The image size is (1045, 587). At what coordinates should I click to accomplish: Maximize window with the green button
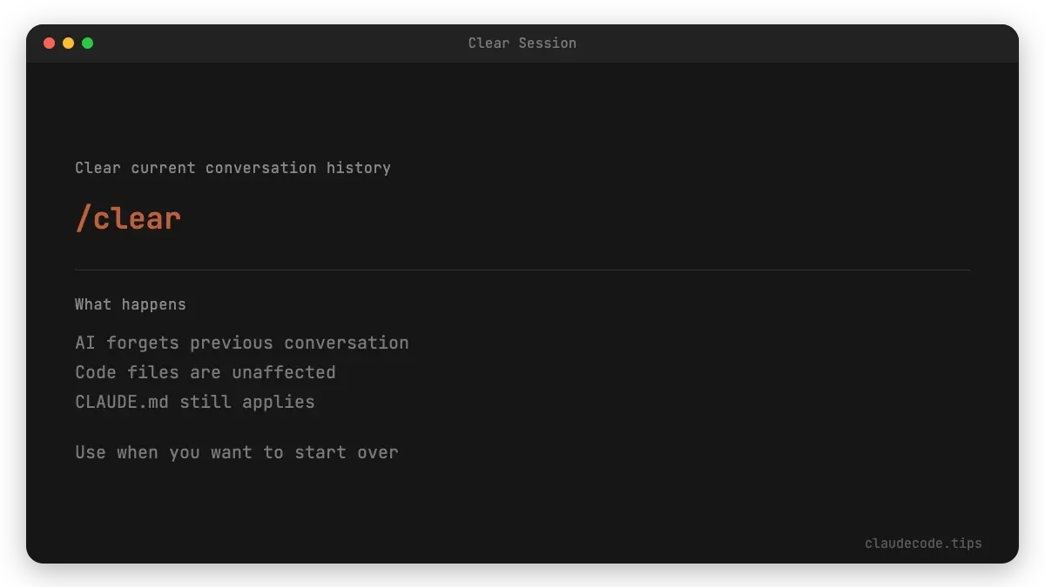pos(88,43)
